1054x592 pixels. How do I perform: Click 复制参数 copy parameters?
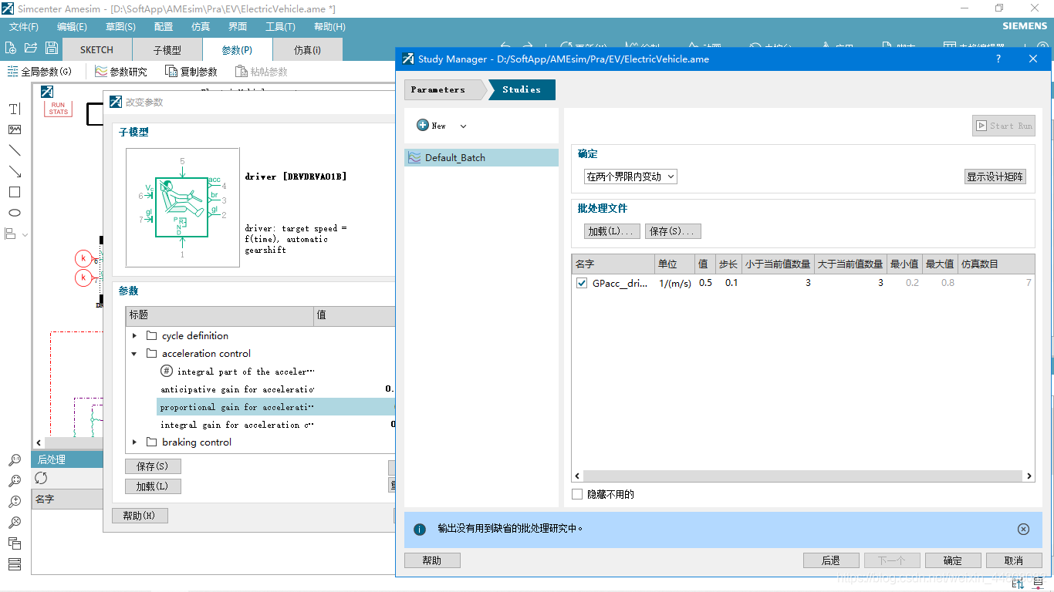[x=191, y=72]
